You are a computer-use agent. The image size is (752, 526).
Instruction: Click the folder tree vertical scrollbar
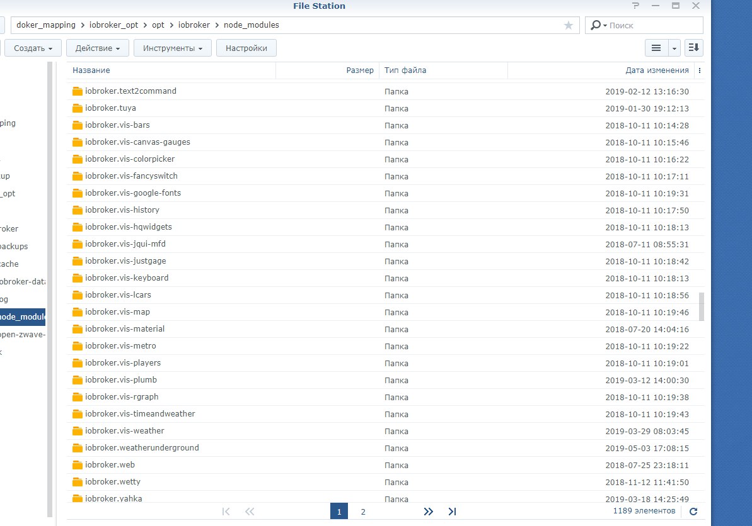50,289
